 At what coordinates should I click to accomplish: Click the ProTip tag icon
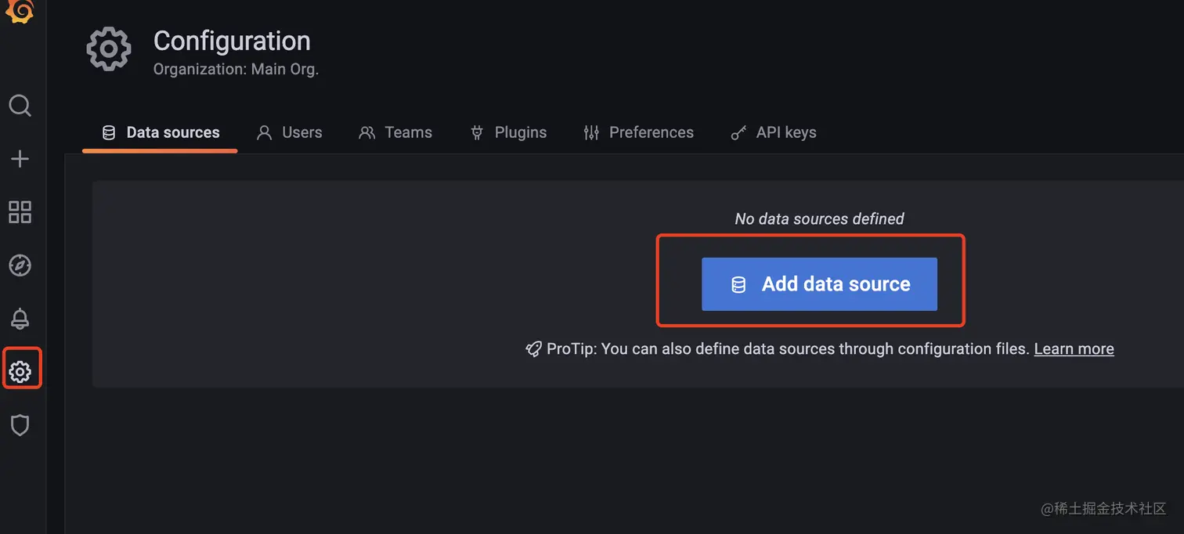533,348
